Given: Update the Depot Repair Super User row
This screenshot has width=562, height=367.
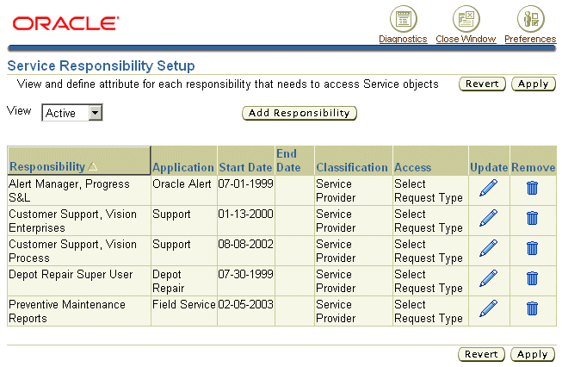Looking at the screenshot, I should (x=489, y=278).
